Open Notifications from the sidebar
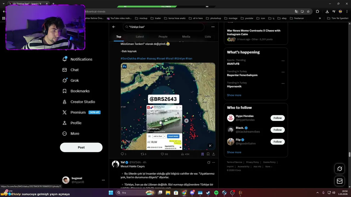This screenshot has height=197, width=351. pyautogui.click(x=77, y=59)
